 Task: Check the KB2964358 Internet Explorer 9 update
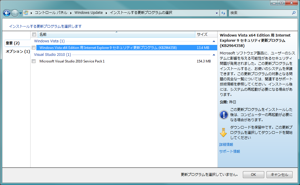(34, 47)
